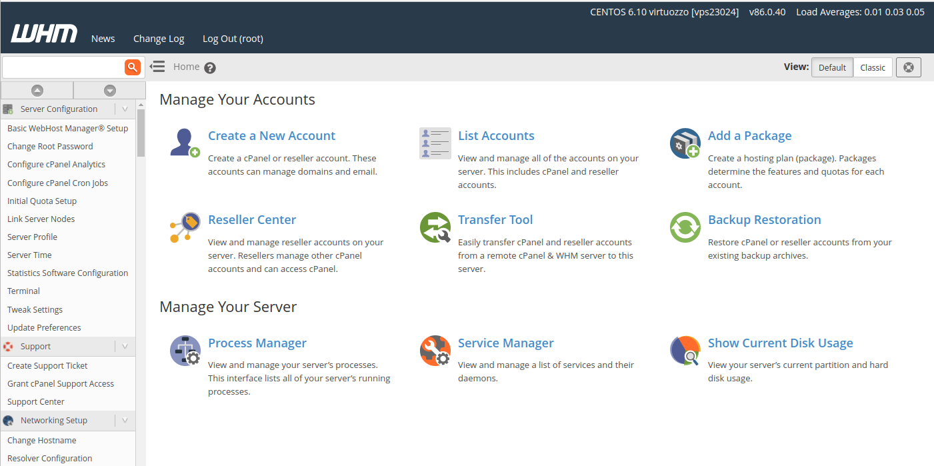Open Reseller Center link

(x=252, y=220)
